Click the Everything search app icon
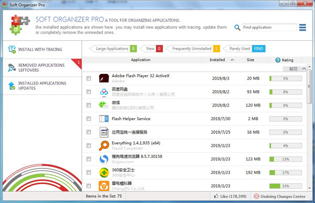This screenshot has width=315, height=203. click(104, 146)
